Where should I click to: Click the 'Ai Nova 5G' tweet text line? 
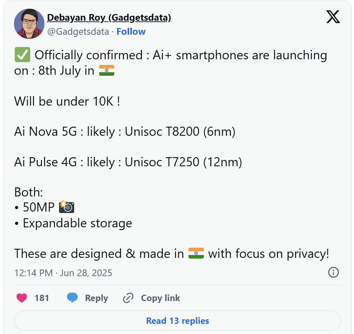125,132
